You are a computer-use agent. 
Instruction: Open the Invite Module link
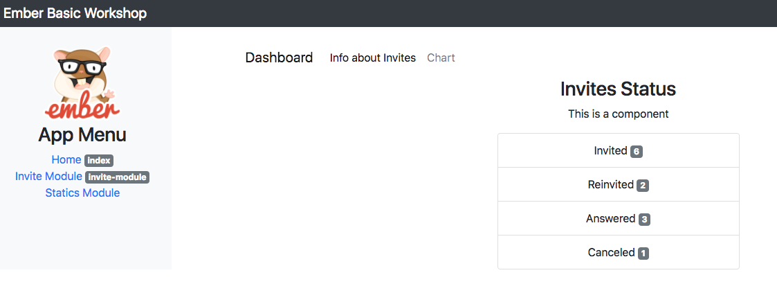48,177
